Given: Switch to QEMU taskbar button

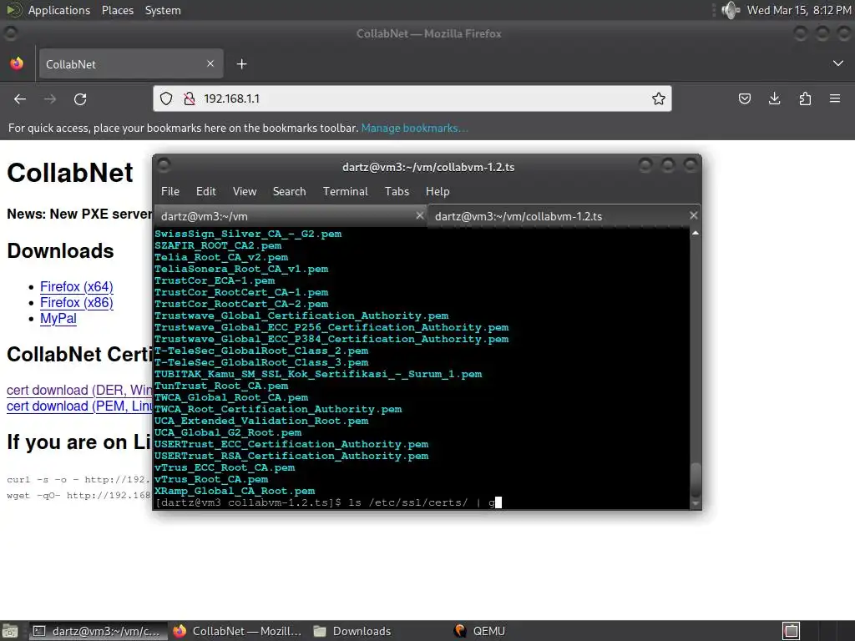Looking at the screenshot, I should 480,631.
